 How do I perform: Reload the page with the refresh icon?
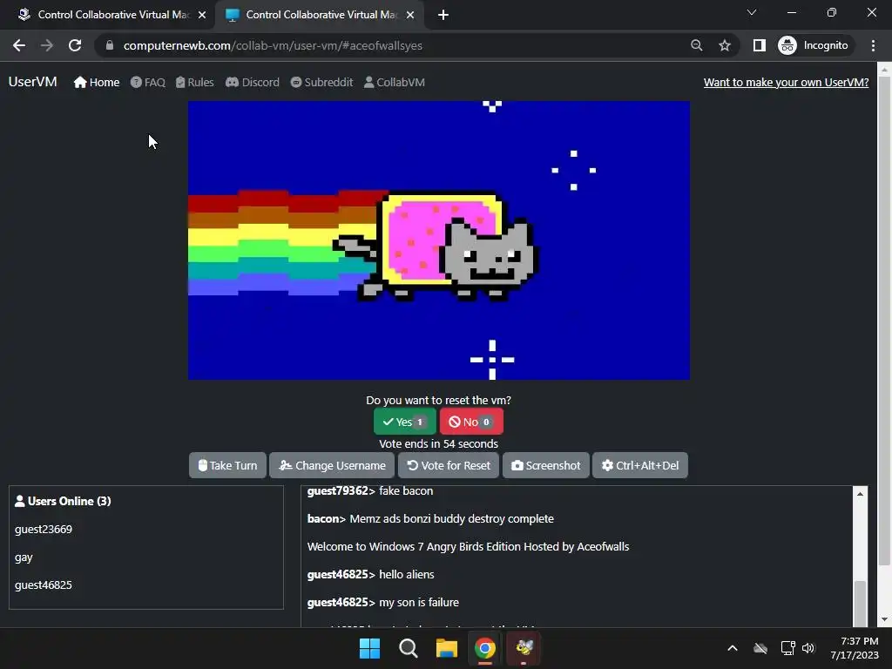(x=75, y=45)
